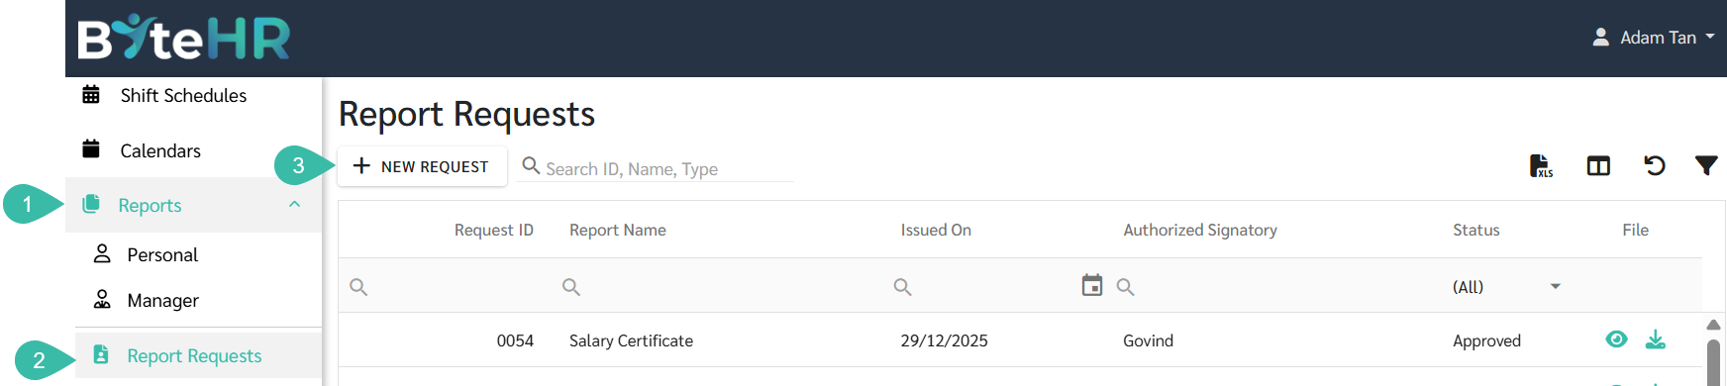Open the Adam Tan user menu
This screenshot has width=1727, height=386.
(1653, 38)
